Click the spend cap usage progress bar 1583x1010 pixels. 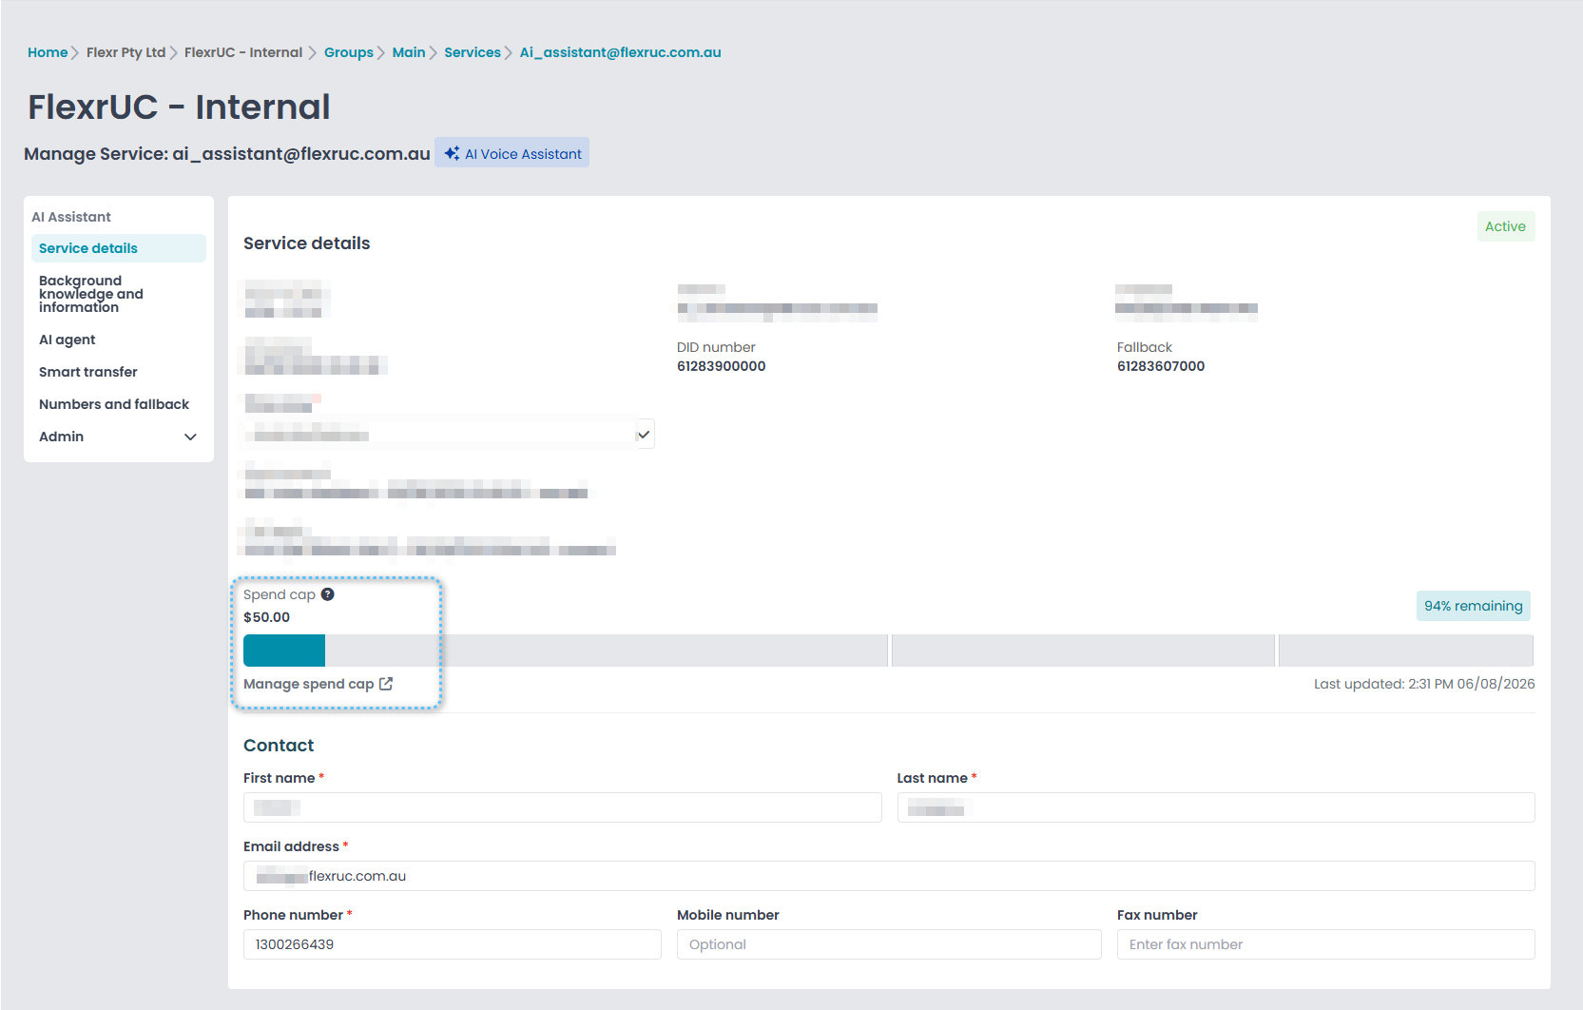pos(888,651)
